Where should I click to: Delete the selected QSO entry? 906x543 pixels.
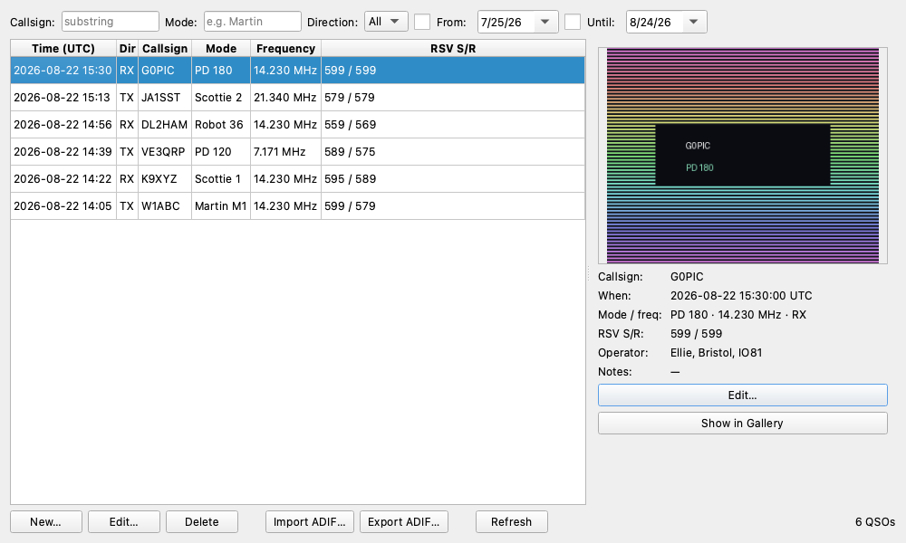point(202,521)
